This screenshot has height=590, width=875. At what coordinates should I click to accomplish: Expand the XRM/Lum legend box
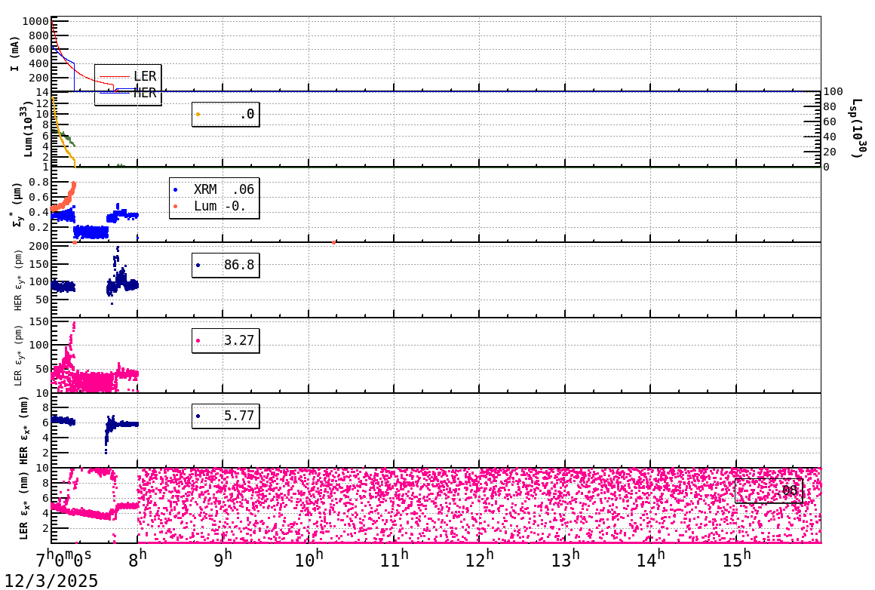pyautogui.click(x=213, y=198)
